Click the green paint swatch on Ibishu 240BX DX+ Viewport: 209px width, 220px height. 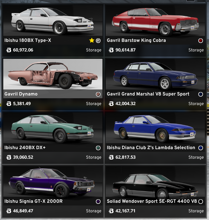(98, 148)
